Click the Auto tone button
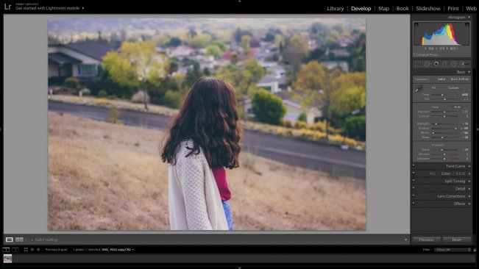Image resolution: width=479 pixels, height=269 pixels. pyautogui.click(x=458, y=107)
